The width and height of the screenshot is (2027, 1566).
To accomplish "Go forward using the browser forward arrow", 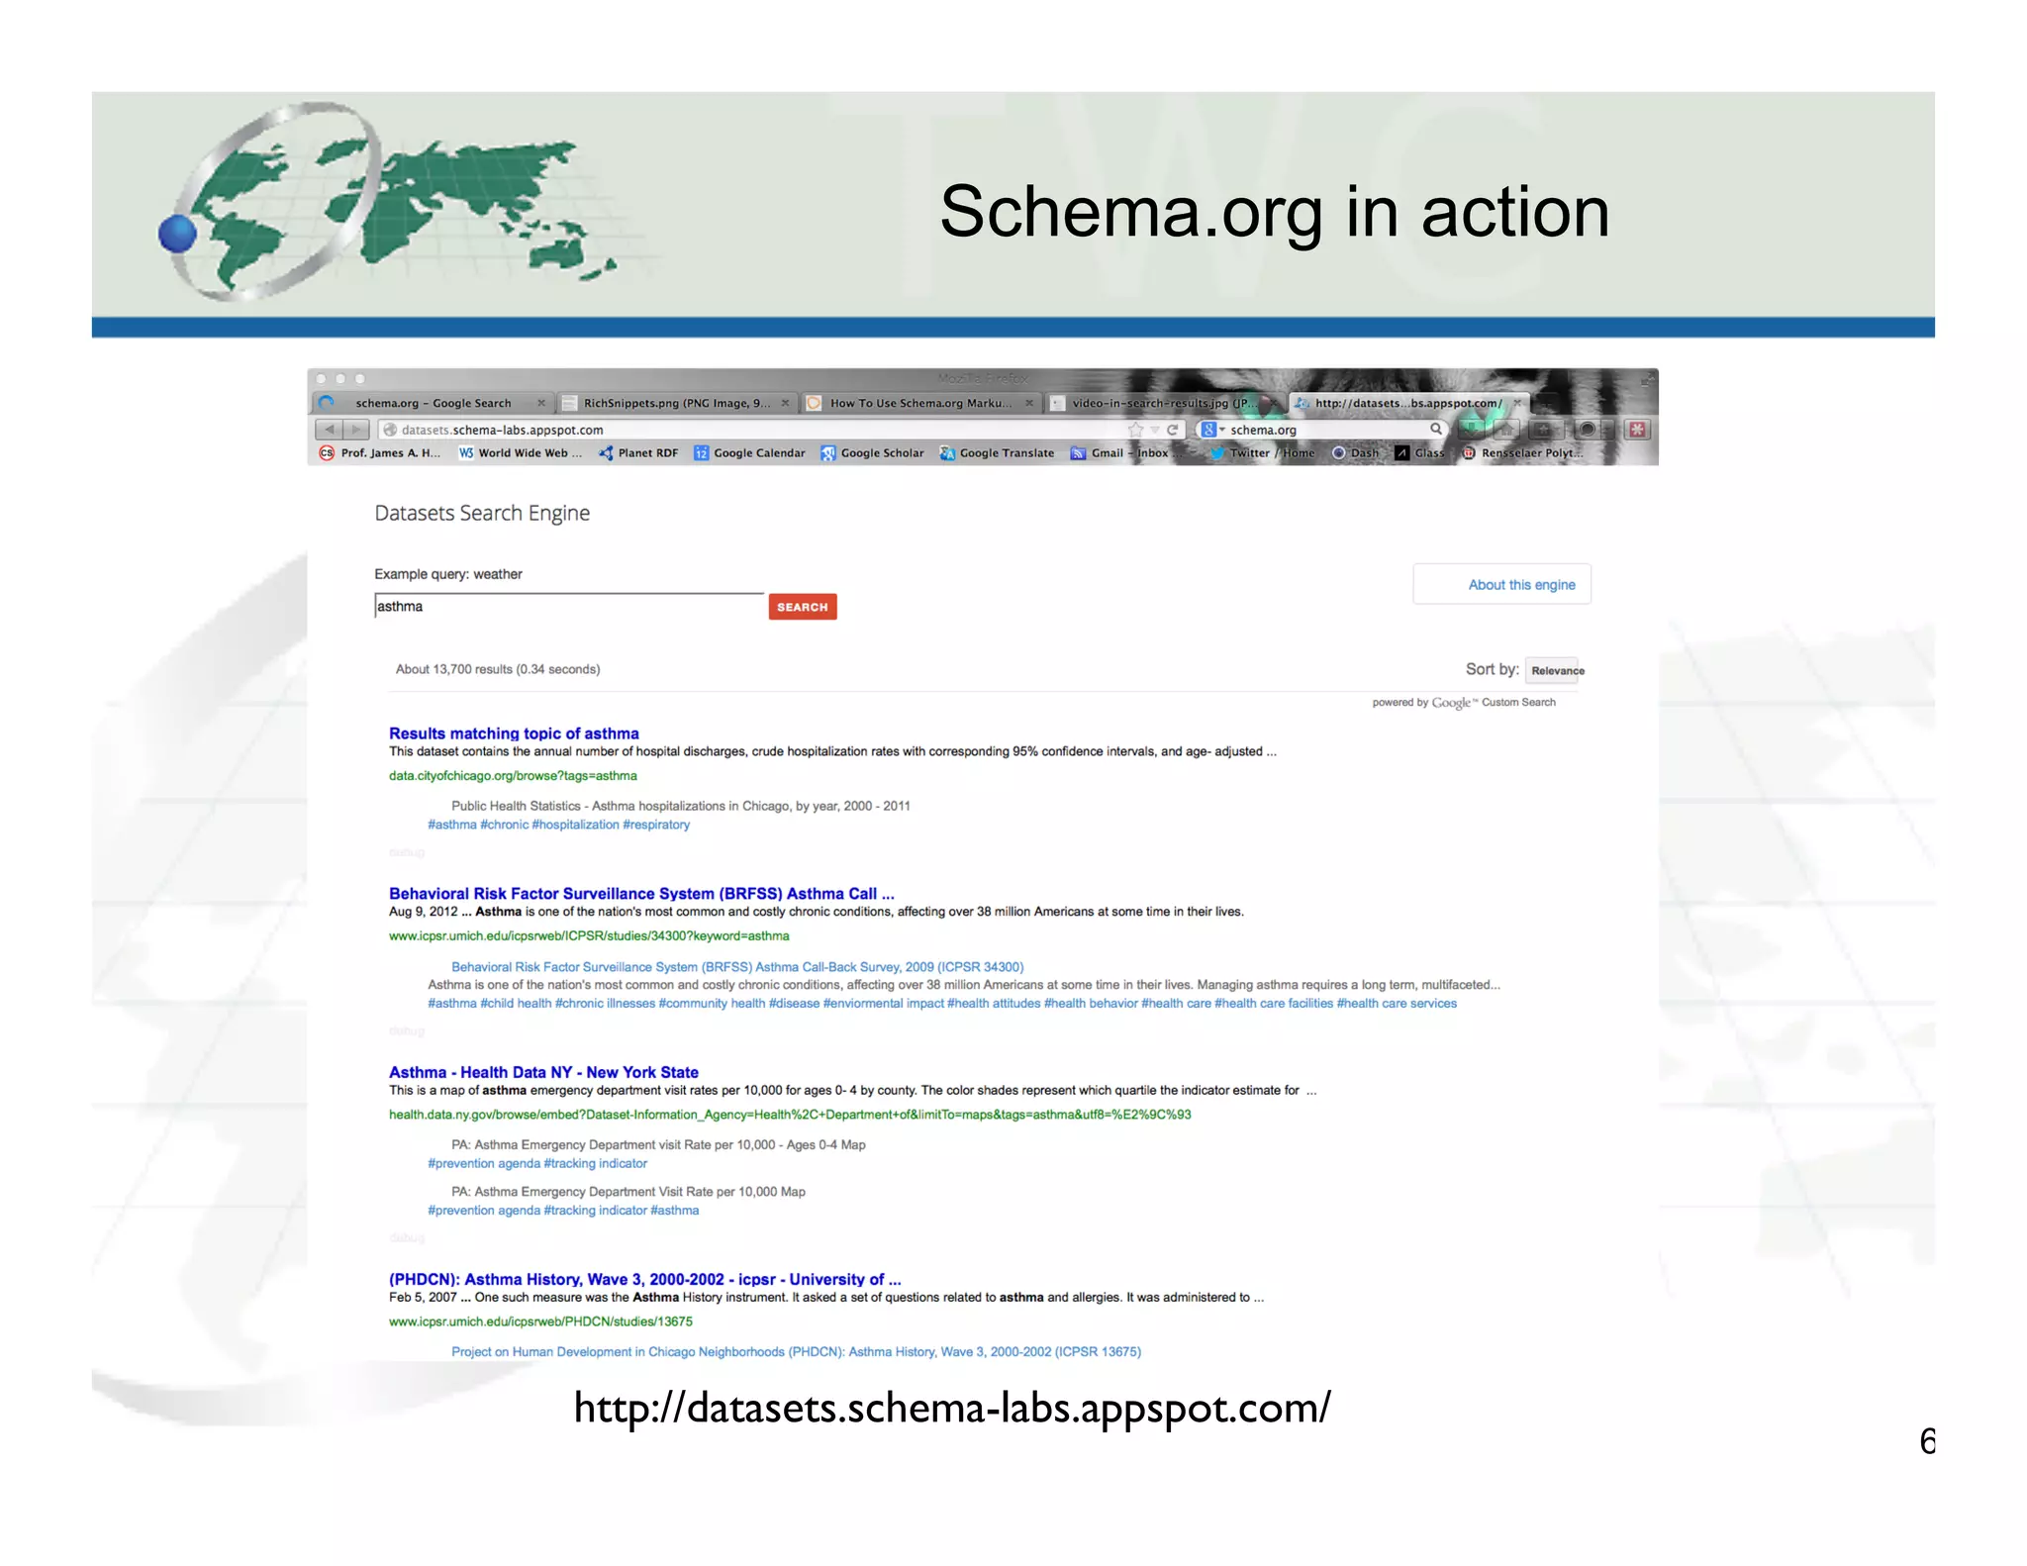I will (356, 430).
